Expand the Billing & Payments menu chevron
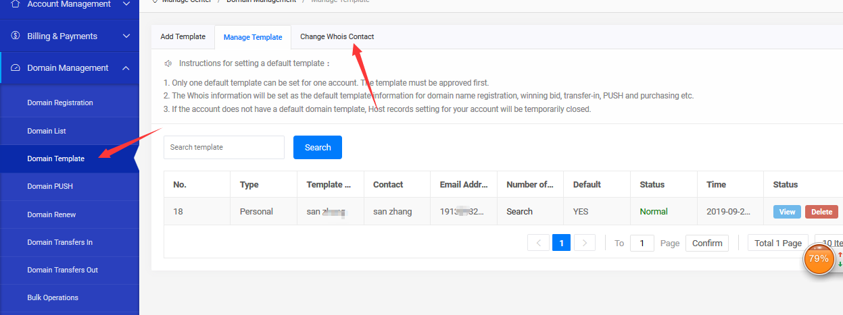Image resolution: width=843 pixels, height=315 pixels. point(126,36)
